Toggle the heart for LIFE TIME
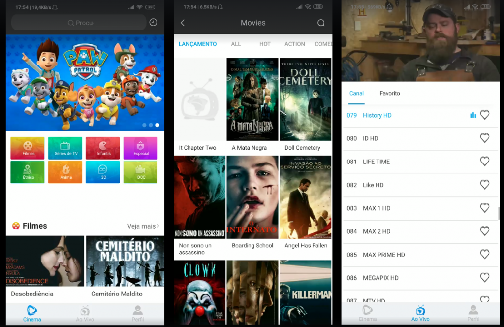The image size is (504, 327). 485,161
